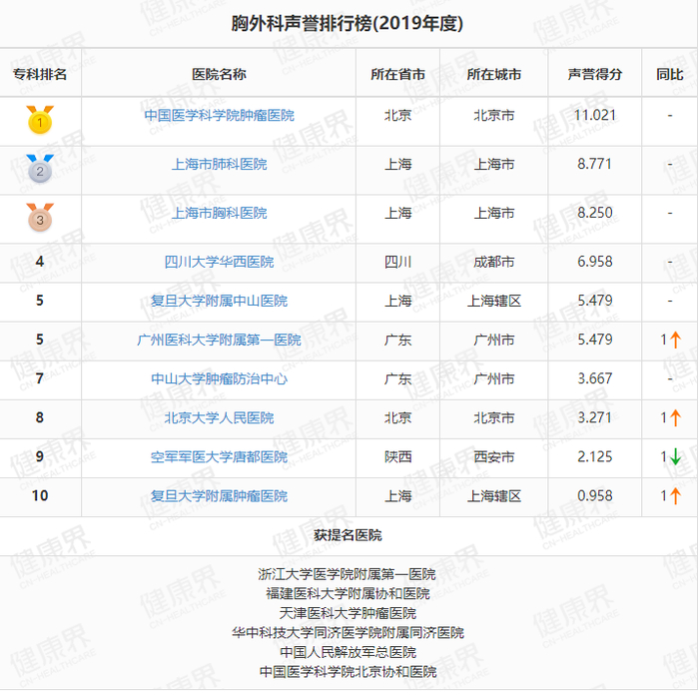This screenshot has height=695, width=699.
Task: Click the score 11.021
Action: click(x=595, y=116)
